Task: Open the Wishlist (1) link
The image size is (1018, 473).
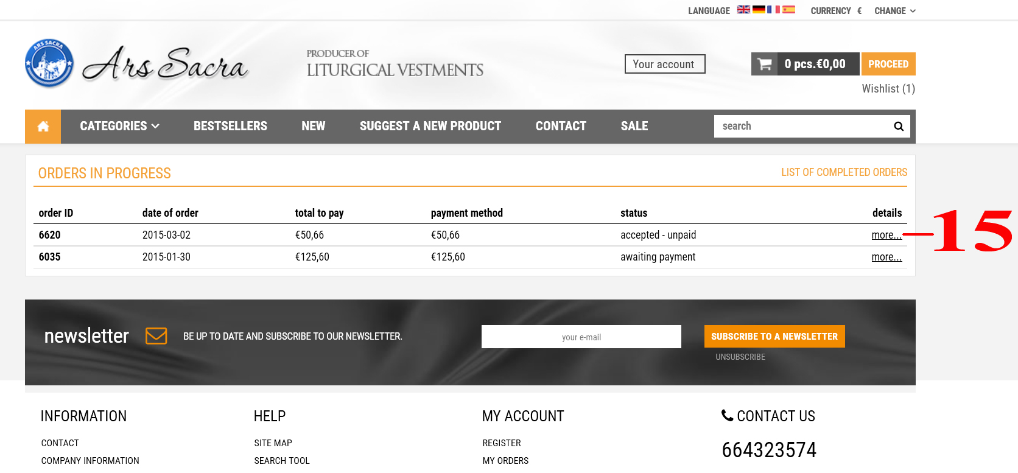Action: tap(888, 89)
